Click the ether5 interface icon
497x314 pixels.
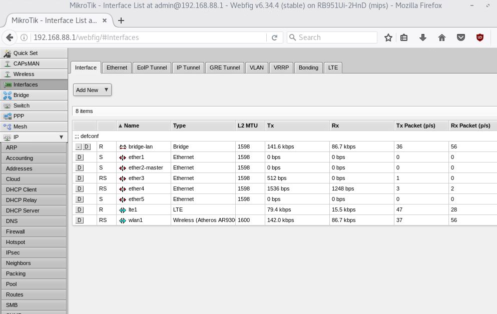(x=123, y=199)
